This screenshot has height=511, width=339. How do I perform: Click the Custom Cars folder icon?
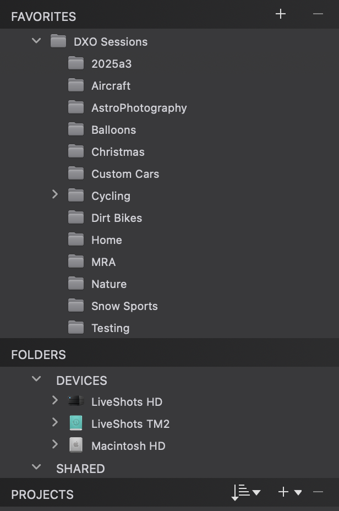click(76, 173)
